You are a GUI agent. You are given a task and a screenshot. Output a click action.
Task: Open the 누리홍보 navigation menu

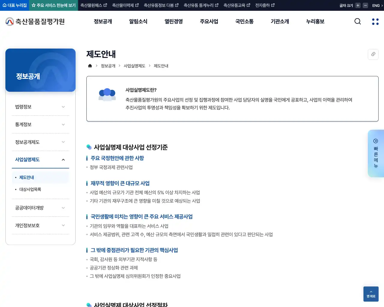point(315,21)
